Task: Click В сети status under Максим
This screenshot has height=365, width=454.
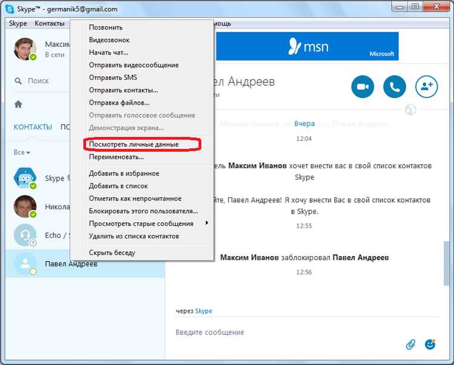Action: pyautogui.click(x=54, y=54)
